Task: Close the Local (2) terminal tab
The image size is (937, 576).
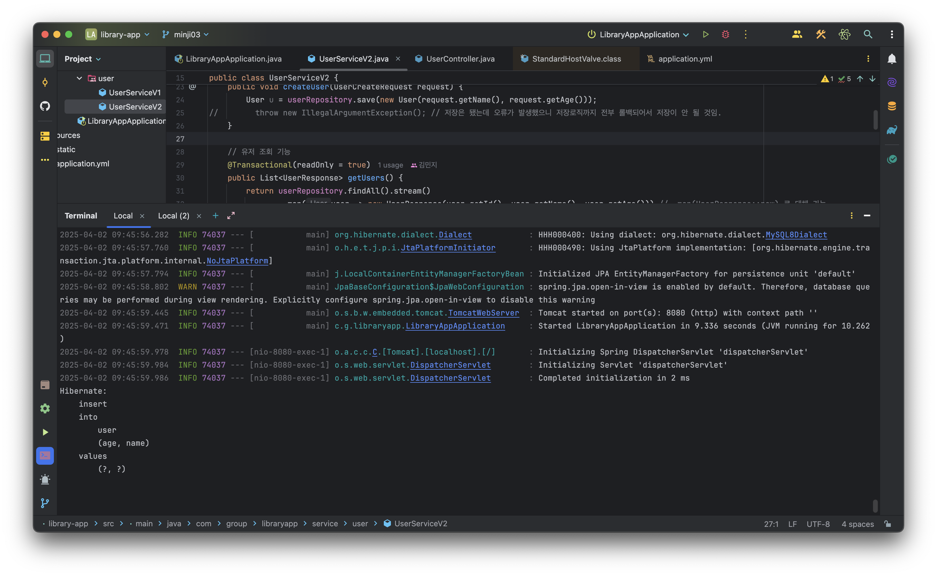Action: tap(199, 215)
